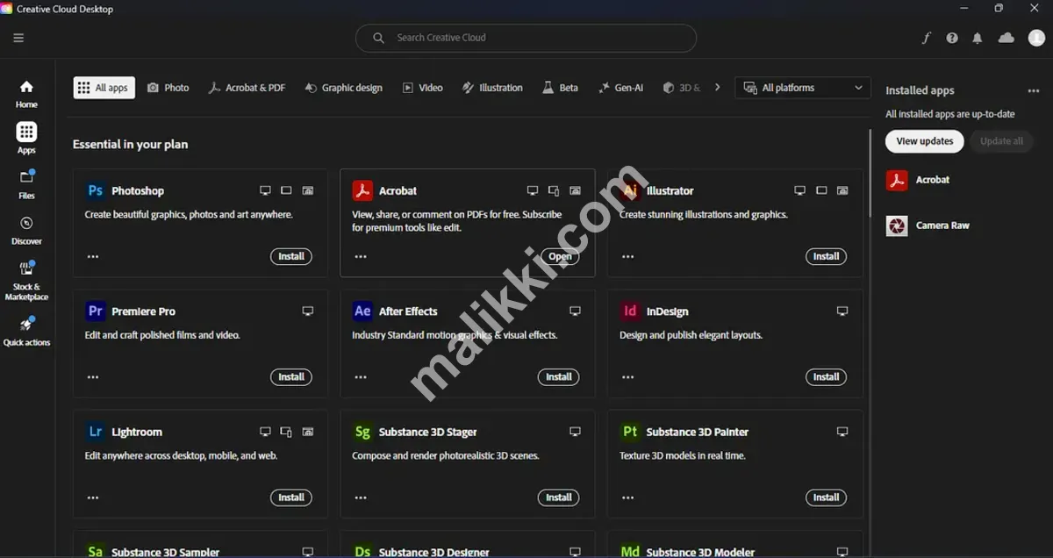Click "All installed apps are up-to-date" text
The image size is (1053, 558).
click(950, 114)
